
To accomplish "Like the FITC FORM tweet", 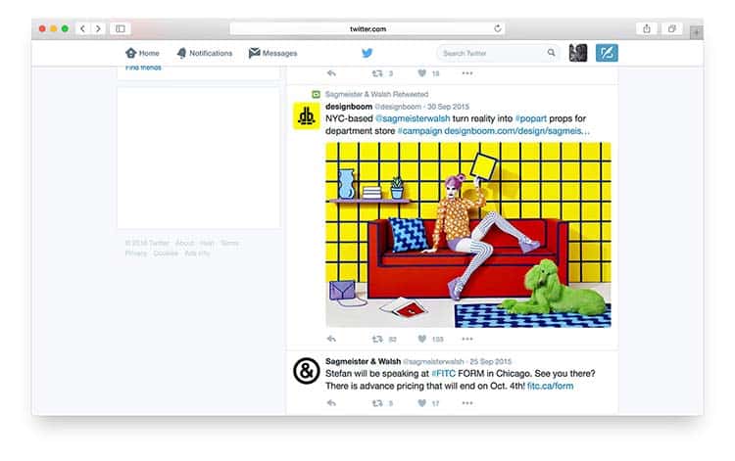I will coord(423,402).
